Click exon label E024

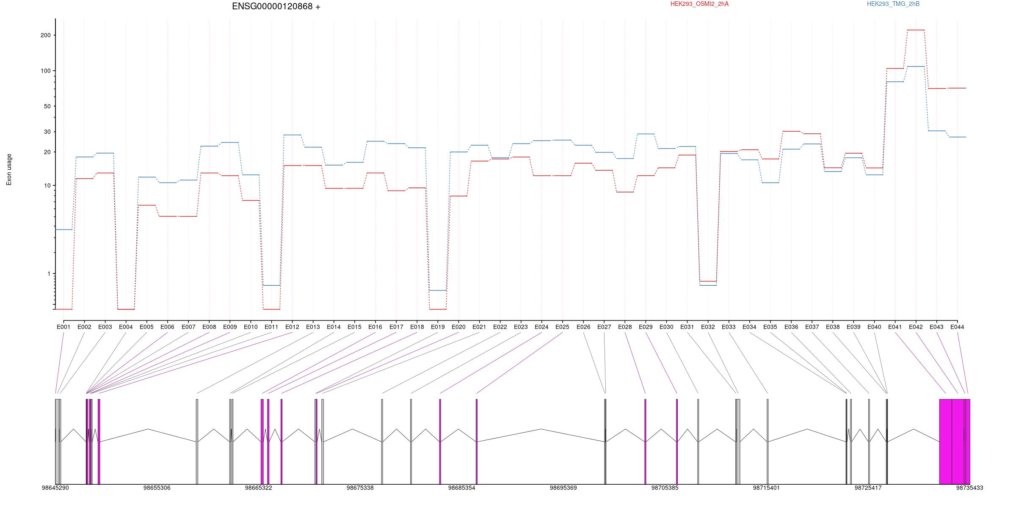point(541,327)
